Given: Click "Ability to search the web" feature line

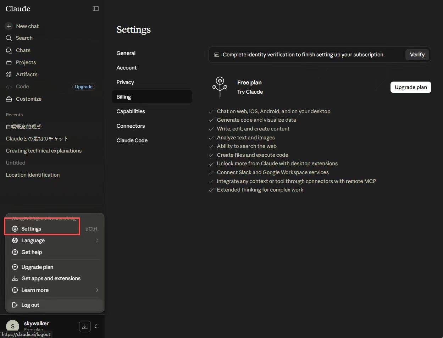Looking at the screenshot, I should tap(247, 146).
